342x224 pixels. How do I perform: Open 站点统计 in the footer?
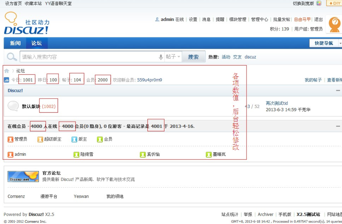[230, 215]
